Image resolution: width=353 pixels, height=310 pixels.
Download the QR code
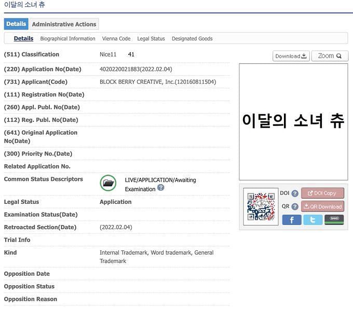tap(322, 206)
